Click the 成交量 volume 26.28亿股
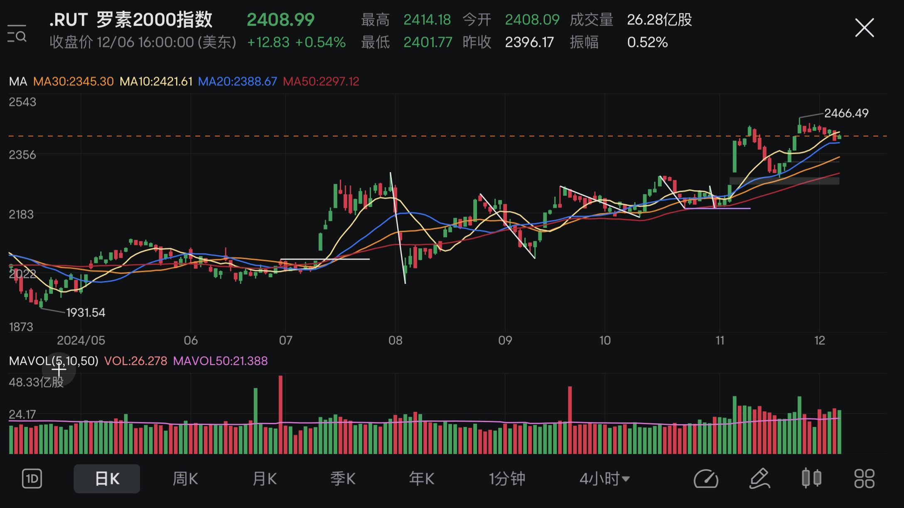Viewport: 904px width, 508px height. tap(659, 20)
